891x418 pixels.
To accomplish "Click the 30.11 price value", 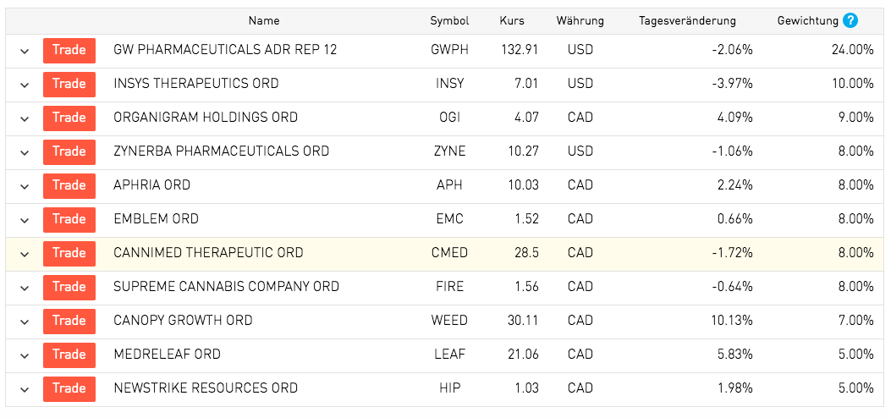I will coord(524,321).
